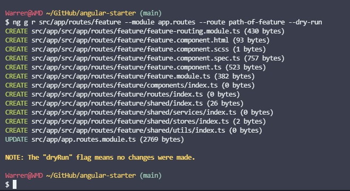Click the top ~/GitHub/angular-starter directory path

tap(91, 13)
